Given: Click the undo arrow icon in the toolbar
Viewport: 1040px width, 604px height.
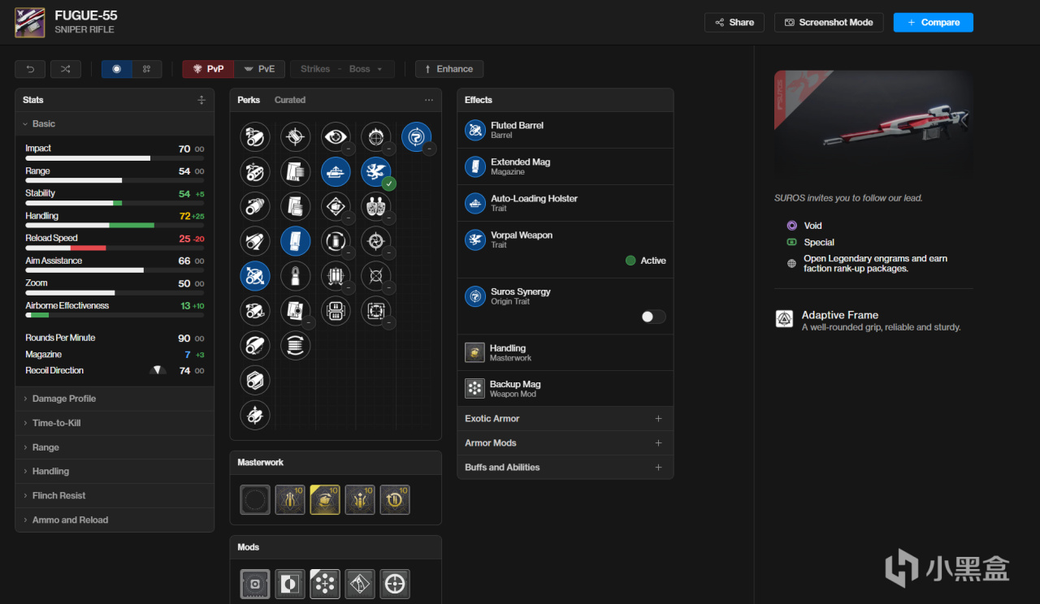Looking at the screenshot, I should (30, 69).
